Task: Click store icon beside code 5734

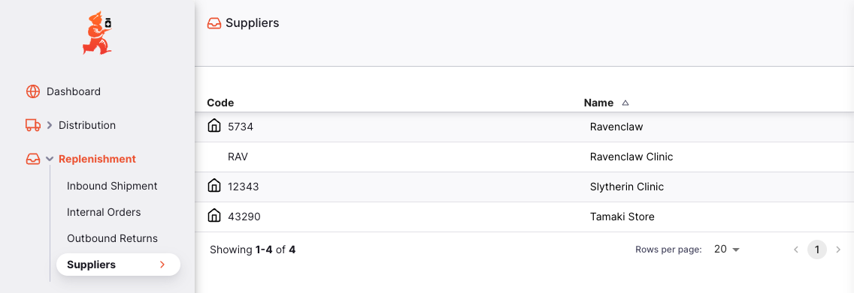Action: coord(214,126)
